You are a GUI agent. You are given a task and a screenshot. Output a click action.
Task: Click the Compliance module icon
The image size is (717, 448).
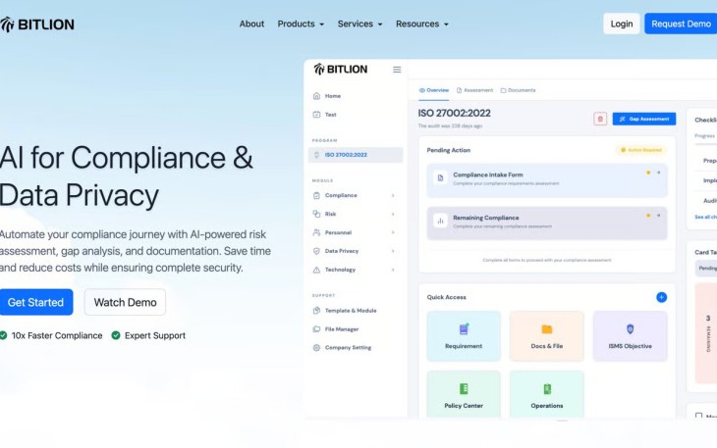pyautogui.click(x=316, y=195)
